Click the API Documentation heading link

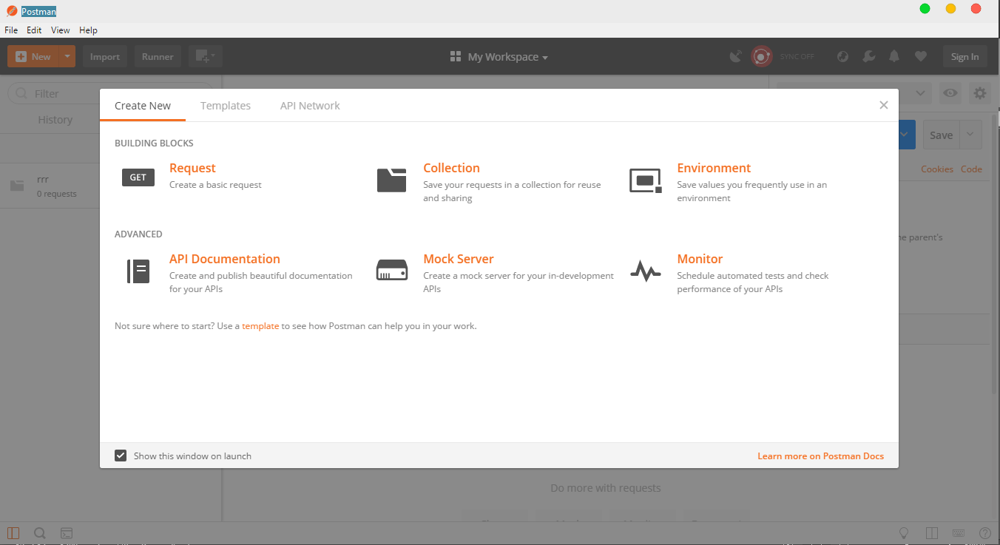[x=225, y=259]
